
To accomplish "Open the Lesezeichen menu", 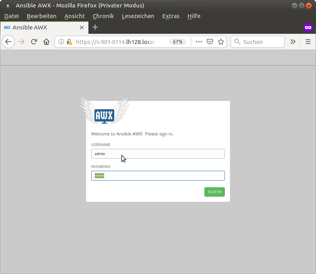I will pos(138,16).
